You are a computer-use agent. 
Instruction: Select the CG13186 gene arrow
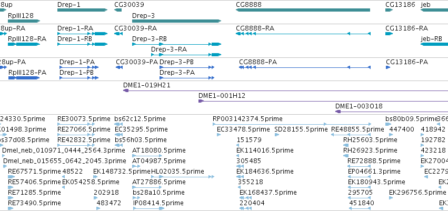click(x=389, y=10)
